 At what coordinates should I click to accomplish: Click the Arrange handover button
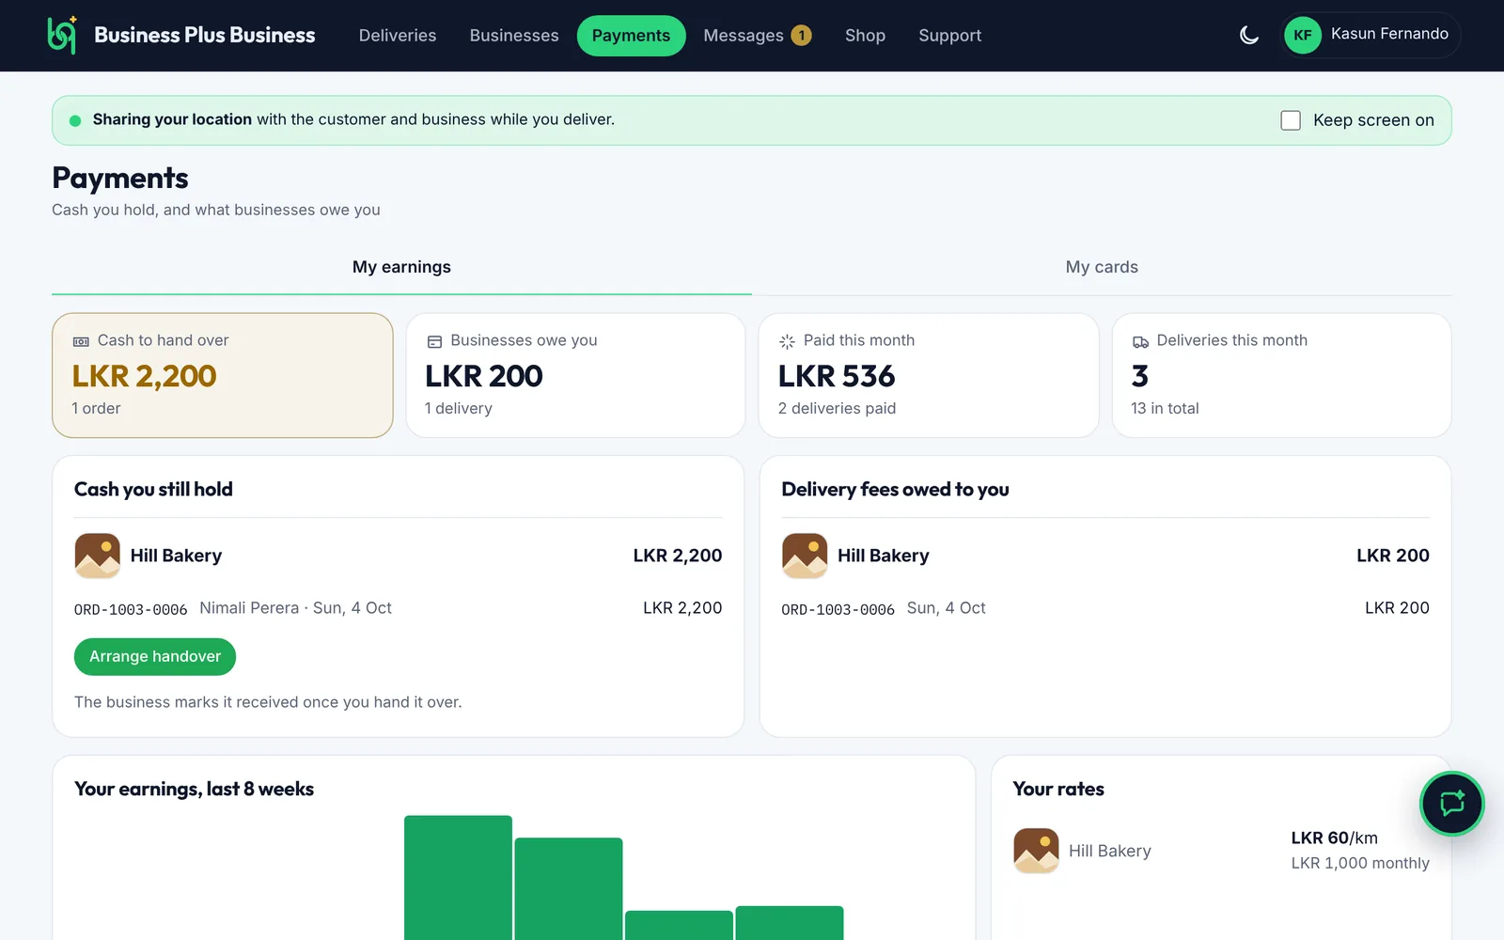coord(155,656)
